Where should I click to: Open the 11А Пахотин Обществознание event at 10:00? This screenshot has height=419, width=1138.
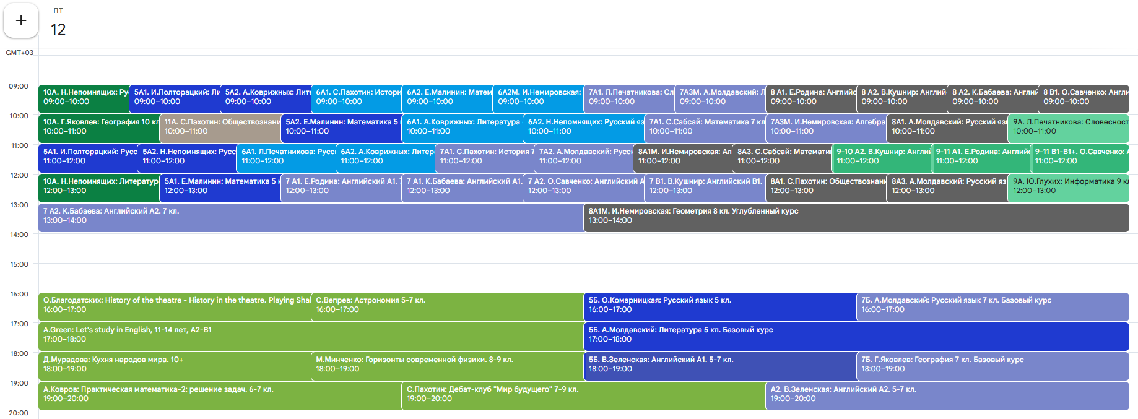tap(220, 127)
